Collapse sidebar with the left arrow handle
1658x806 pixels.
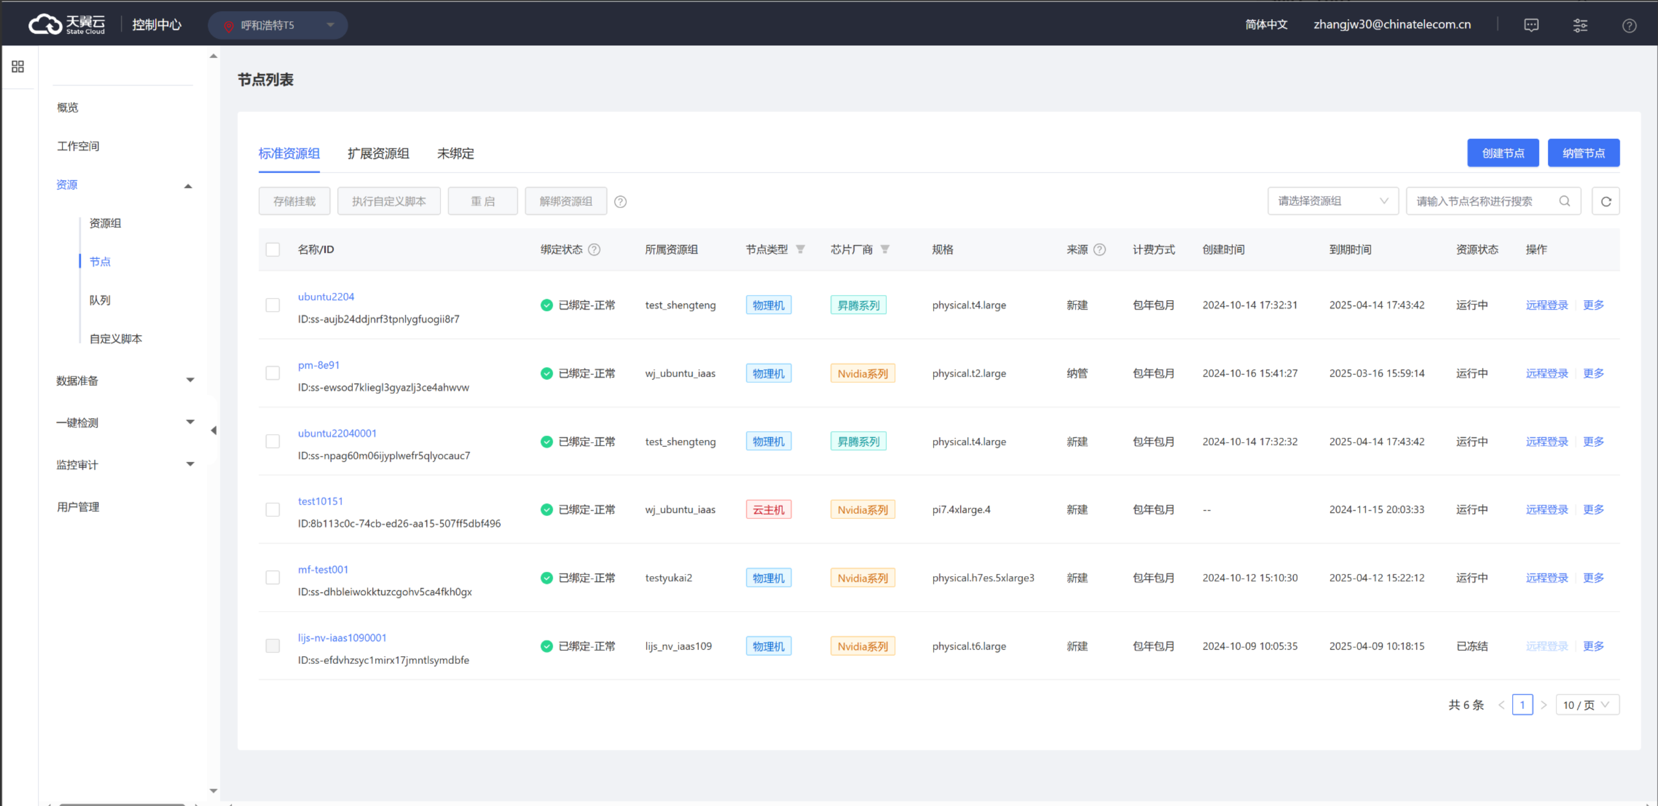214,430
